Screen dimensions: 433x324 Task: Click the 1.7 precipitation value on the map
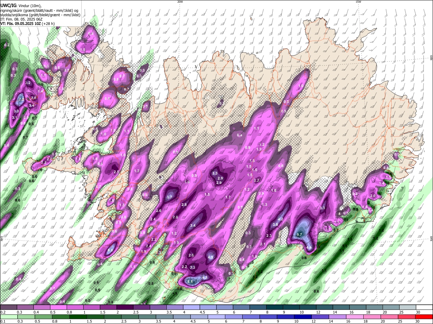click(x=228, y=197)
